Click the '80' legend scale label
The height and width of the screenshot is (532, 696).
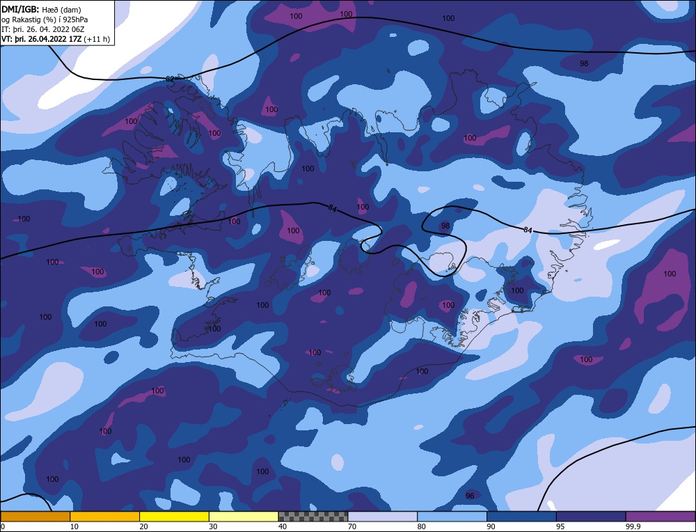422,526
